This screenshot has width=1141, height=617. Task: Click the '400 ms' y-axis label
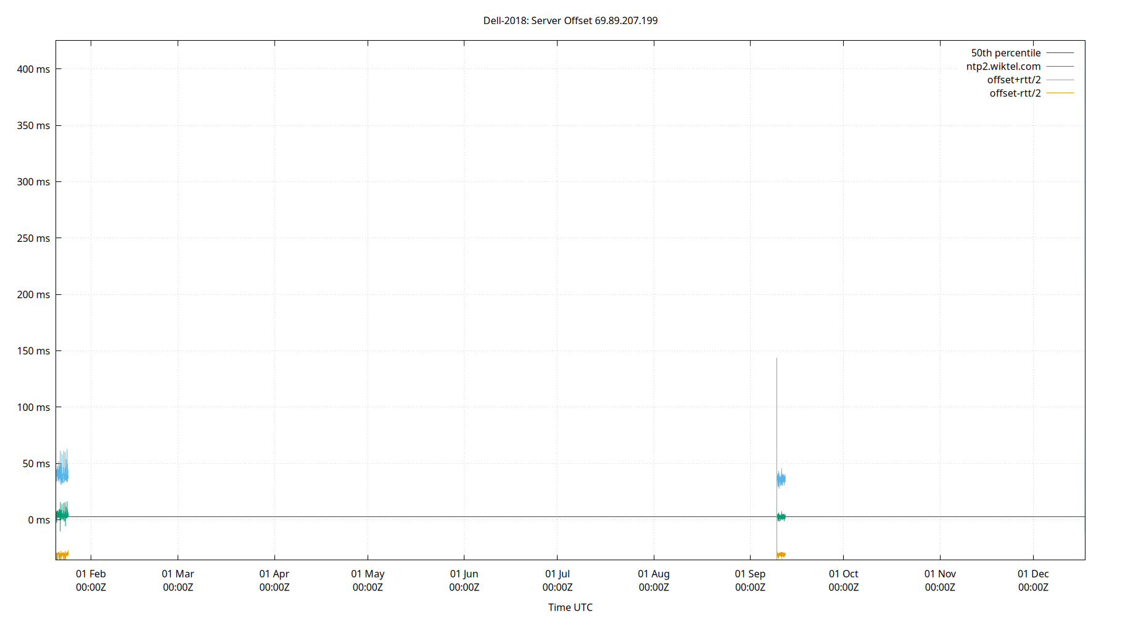(33, 69)
